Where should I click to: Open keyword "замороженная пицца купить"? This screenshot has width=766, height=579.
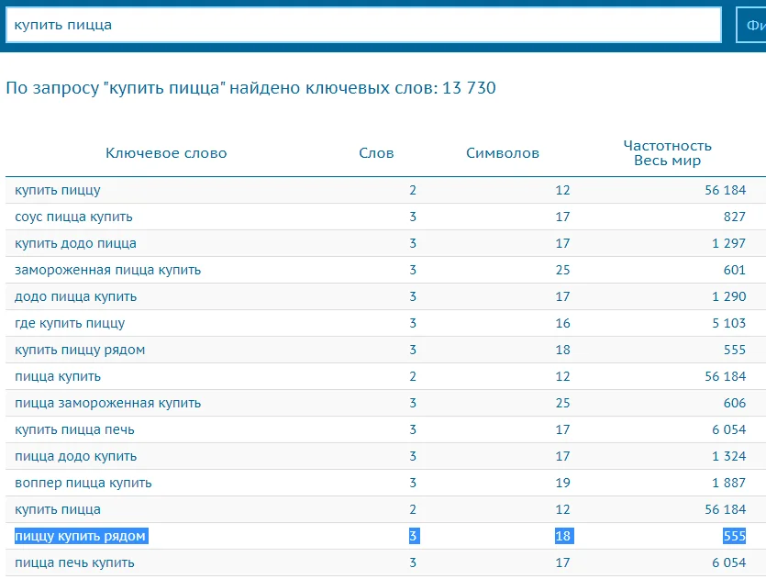[107, 270]
